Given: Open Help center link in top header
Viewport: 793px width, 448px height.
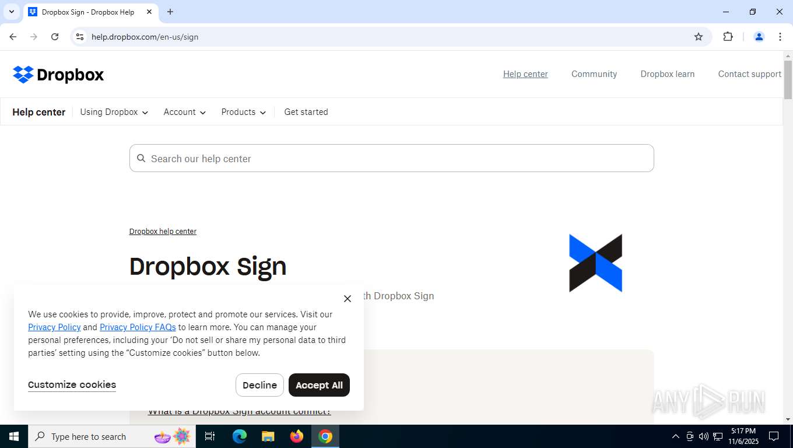Looking at the screenshot, I should [525, 74].
